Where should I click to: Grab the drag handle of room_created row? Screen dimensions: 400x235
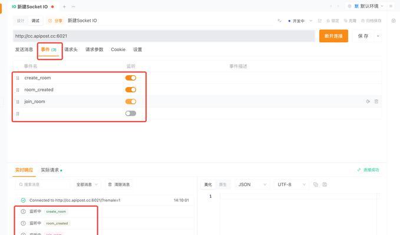tap(18, 90)
